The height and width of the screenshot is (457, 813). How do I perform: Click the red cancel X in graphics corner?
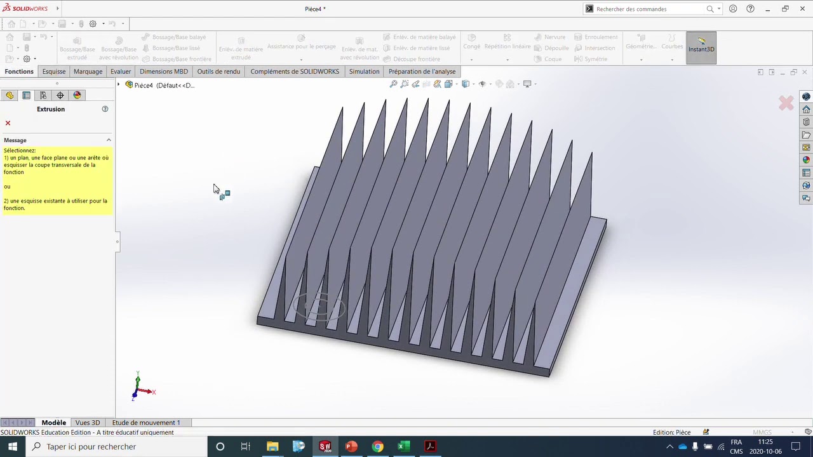tap(786, 103)
